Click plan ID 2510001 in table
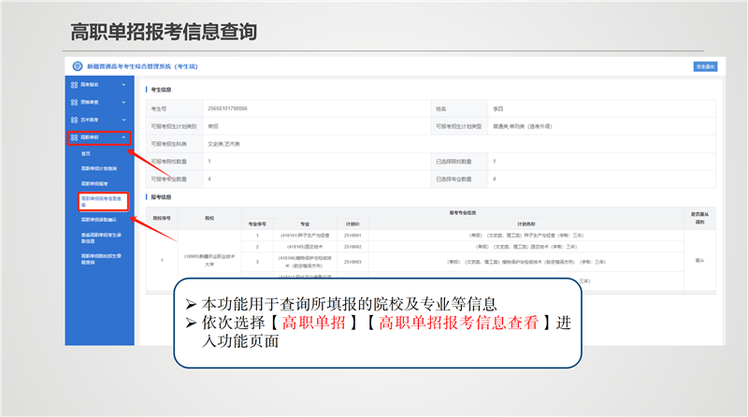 point(352,236)
